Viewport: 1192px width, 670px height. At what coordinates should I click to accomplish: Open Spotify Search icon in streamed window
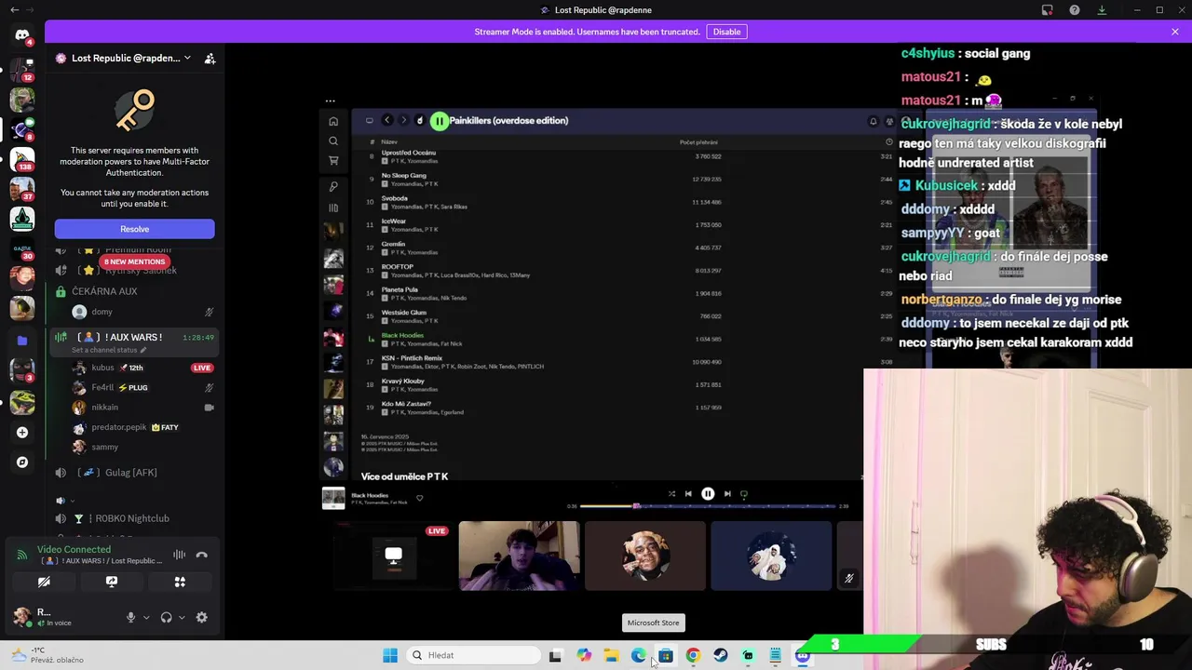point(333,141)
